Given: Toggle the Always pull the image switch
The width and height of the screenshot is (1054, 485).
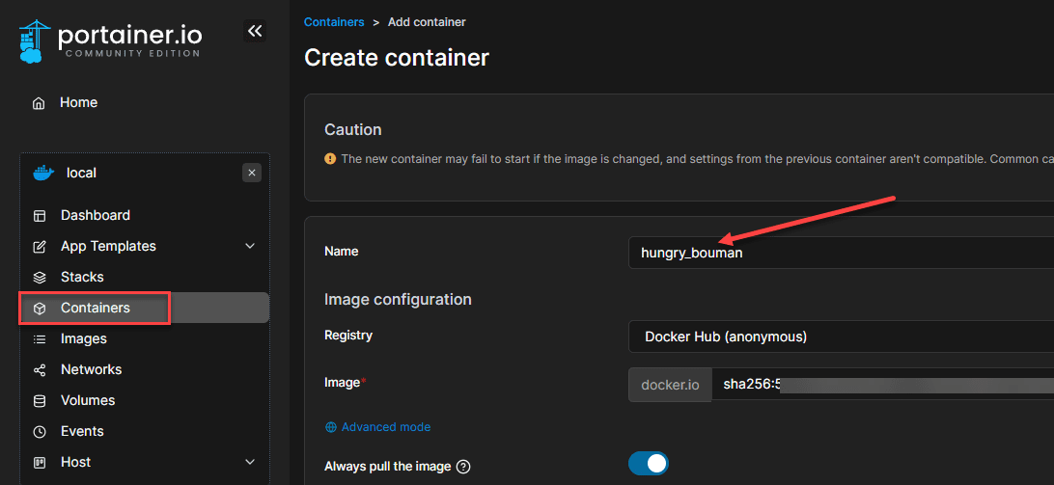Looking at the screenshot, I should point(648,464).
